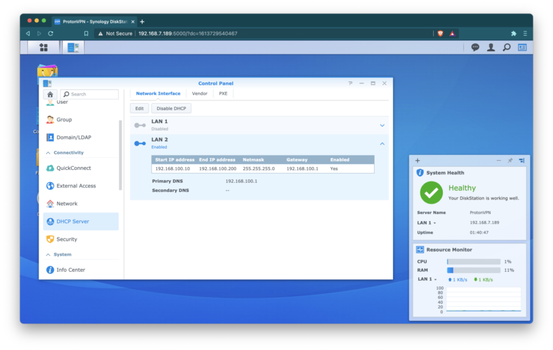This screenshot has width=553, height=350.
Task: Click the Resource Monitor network graph
Action: 483,300
